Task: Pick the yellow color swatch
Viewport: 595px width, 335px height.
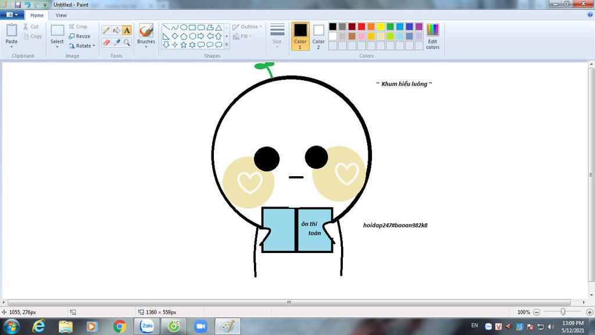Action: click(381, 27)
